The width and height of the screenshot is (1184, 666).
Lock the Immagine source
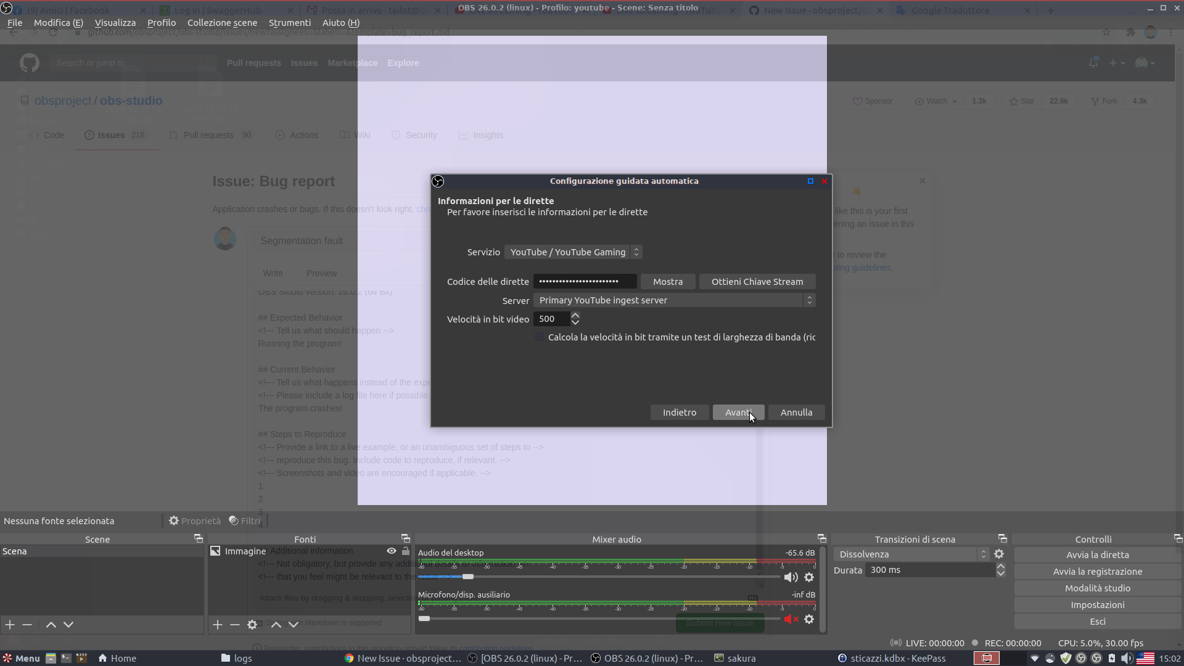[x=405, y=551]
